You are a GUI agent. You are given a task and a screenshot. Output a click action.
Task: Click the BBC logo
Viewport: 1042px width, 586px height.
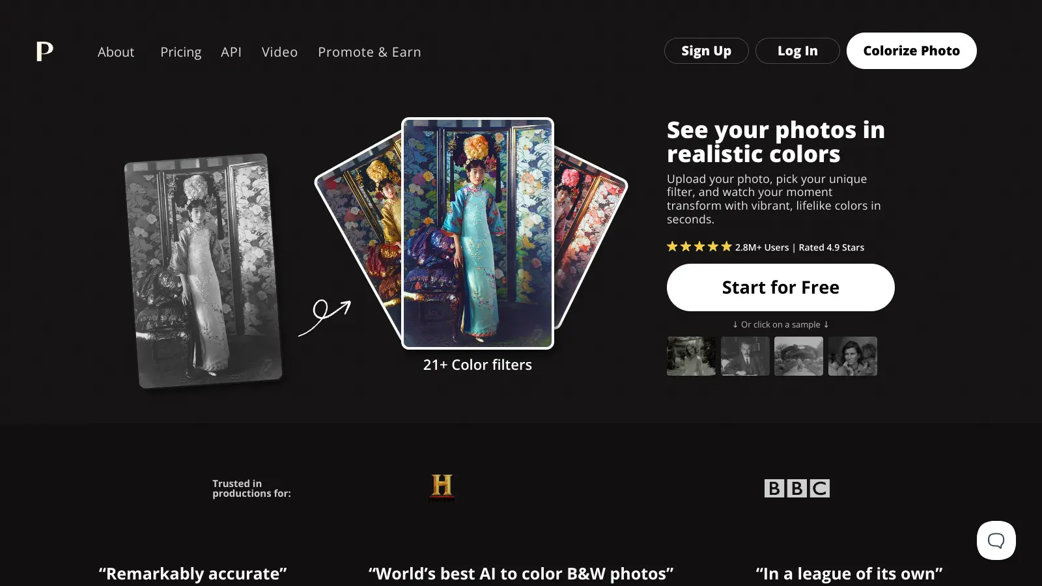(x=796, y=488)
